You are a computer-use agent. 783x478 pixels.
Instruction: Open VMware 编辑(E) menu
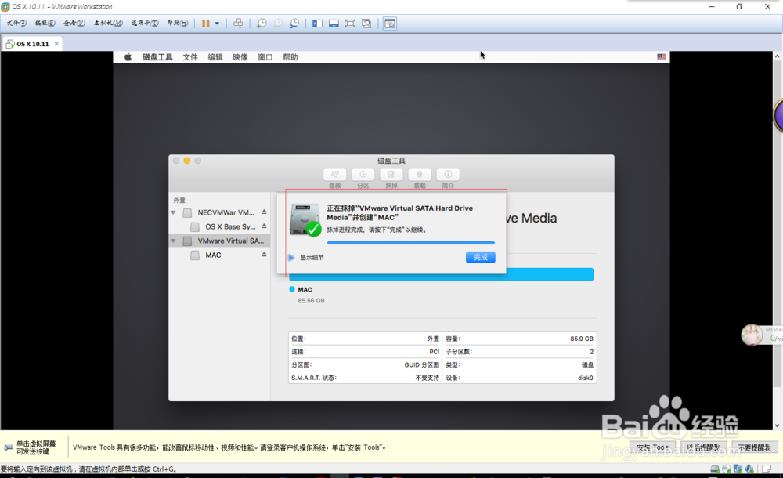pyautogui.click(x=45, y=23)
